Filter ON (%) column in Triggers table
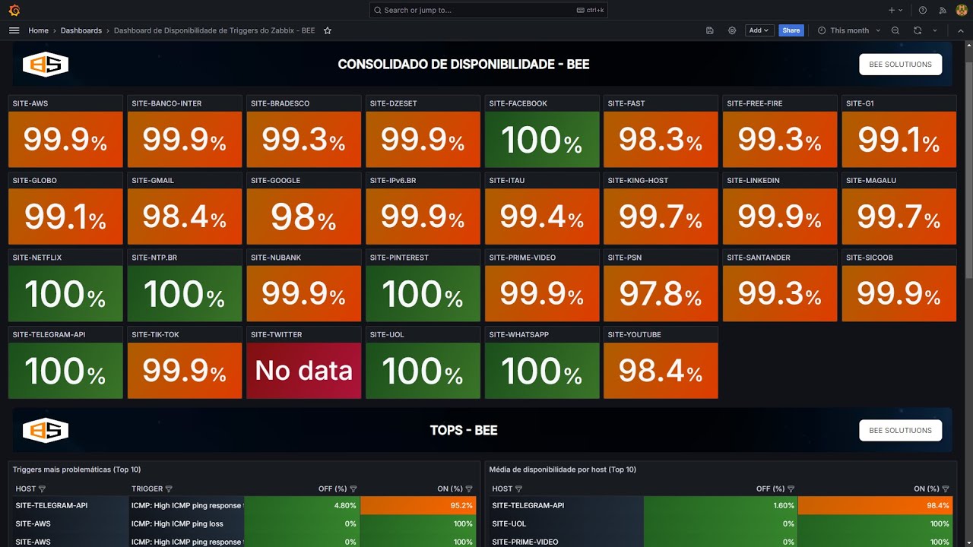The height and width of the screenshot is (547, 973). click(469, 489)
